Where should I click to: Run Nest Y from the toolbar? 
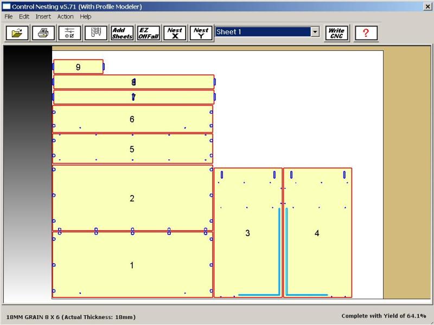pyautogui.click(x=201, y=33)
